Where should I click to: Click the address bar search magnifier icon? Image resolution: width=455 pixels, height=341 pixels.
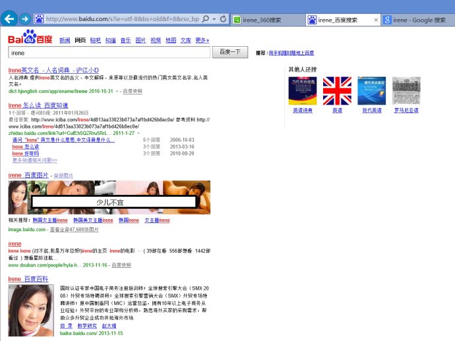pos(206,19)
